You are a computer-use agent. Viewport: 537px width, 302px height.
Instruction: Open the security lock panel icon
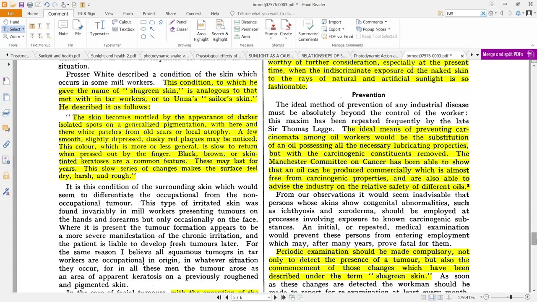tap(6, 176)
